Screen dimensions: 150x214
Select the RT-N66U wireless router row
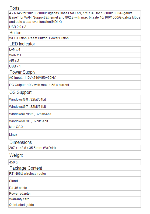[x=75, y=173]
